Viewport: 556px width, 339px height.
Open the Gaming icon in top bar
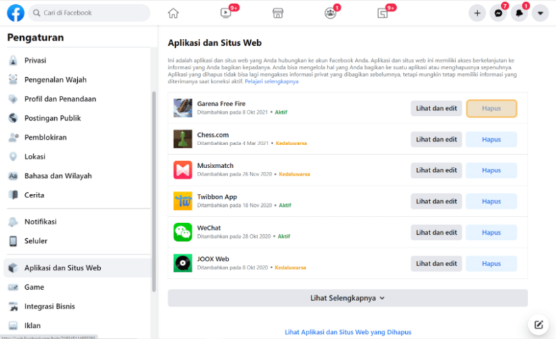382,13
